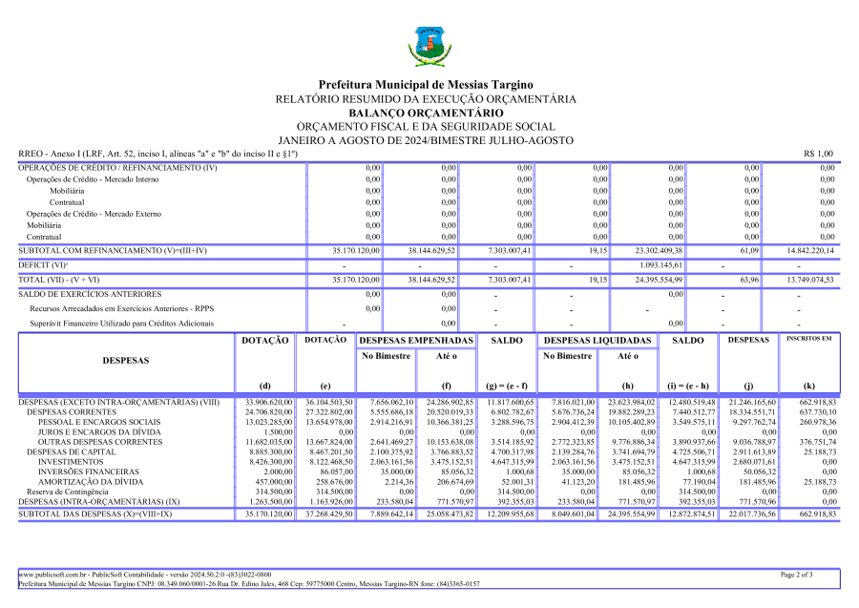The image size is (859, 608).
Task: Click the Page 2 of 3 indicator
Action: (796, 575)
